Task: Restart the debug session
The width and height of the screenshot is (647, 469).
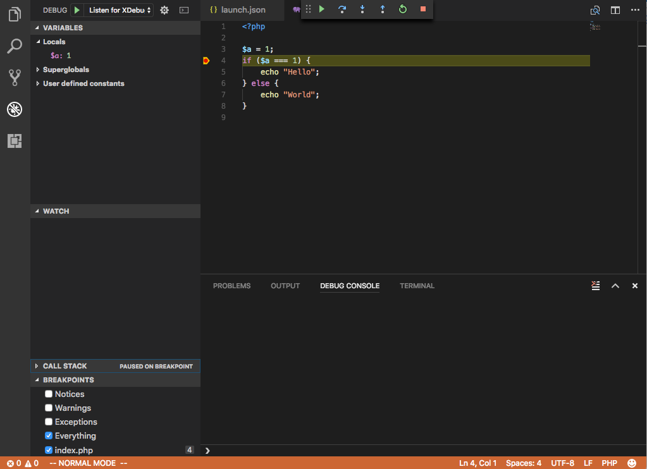Action: (403, 9)
